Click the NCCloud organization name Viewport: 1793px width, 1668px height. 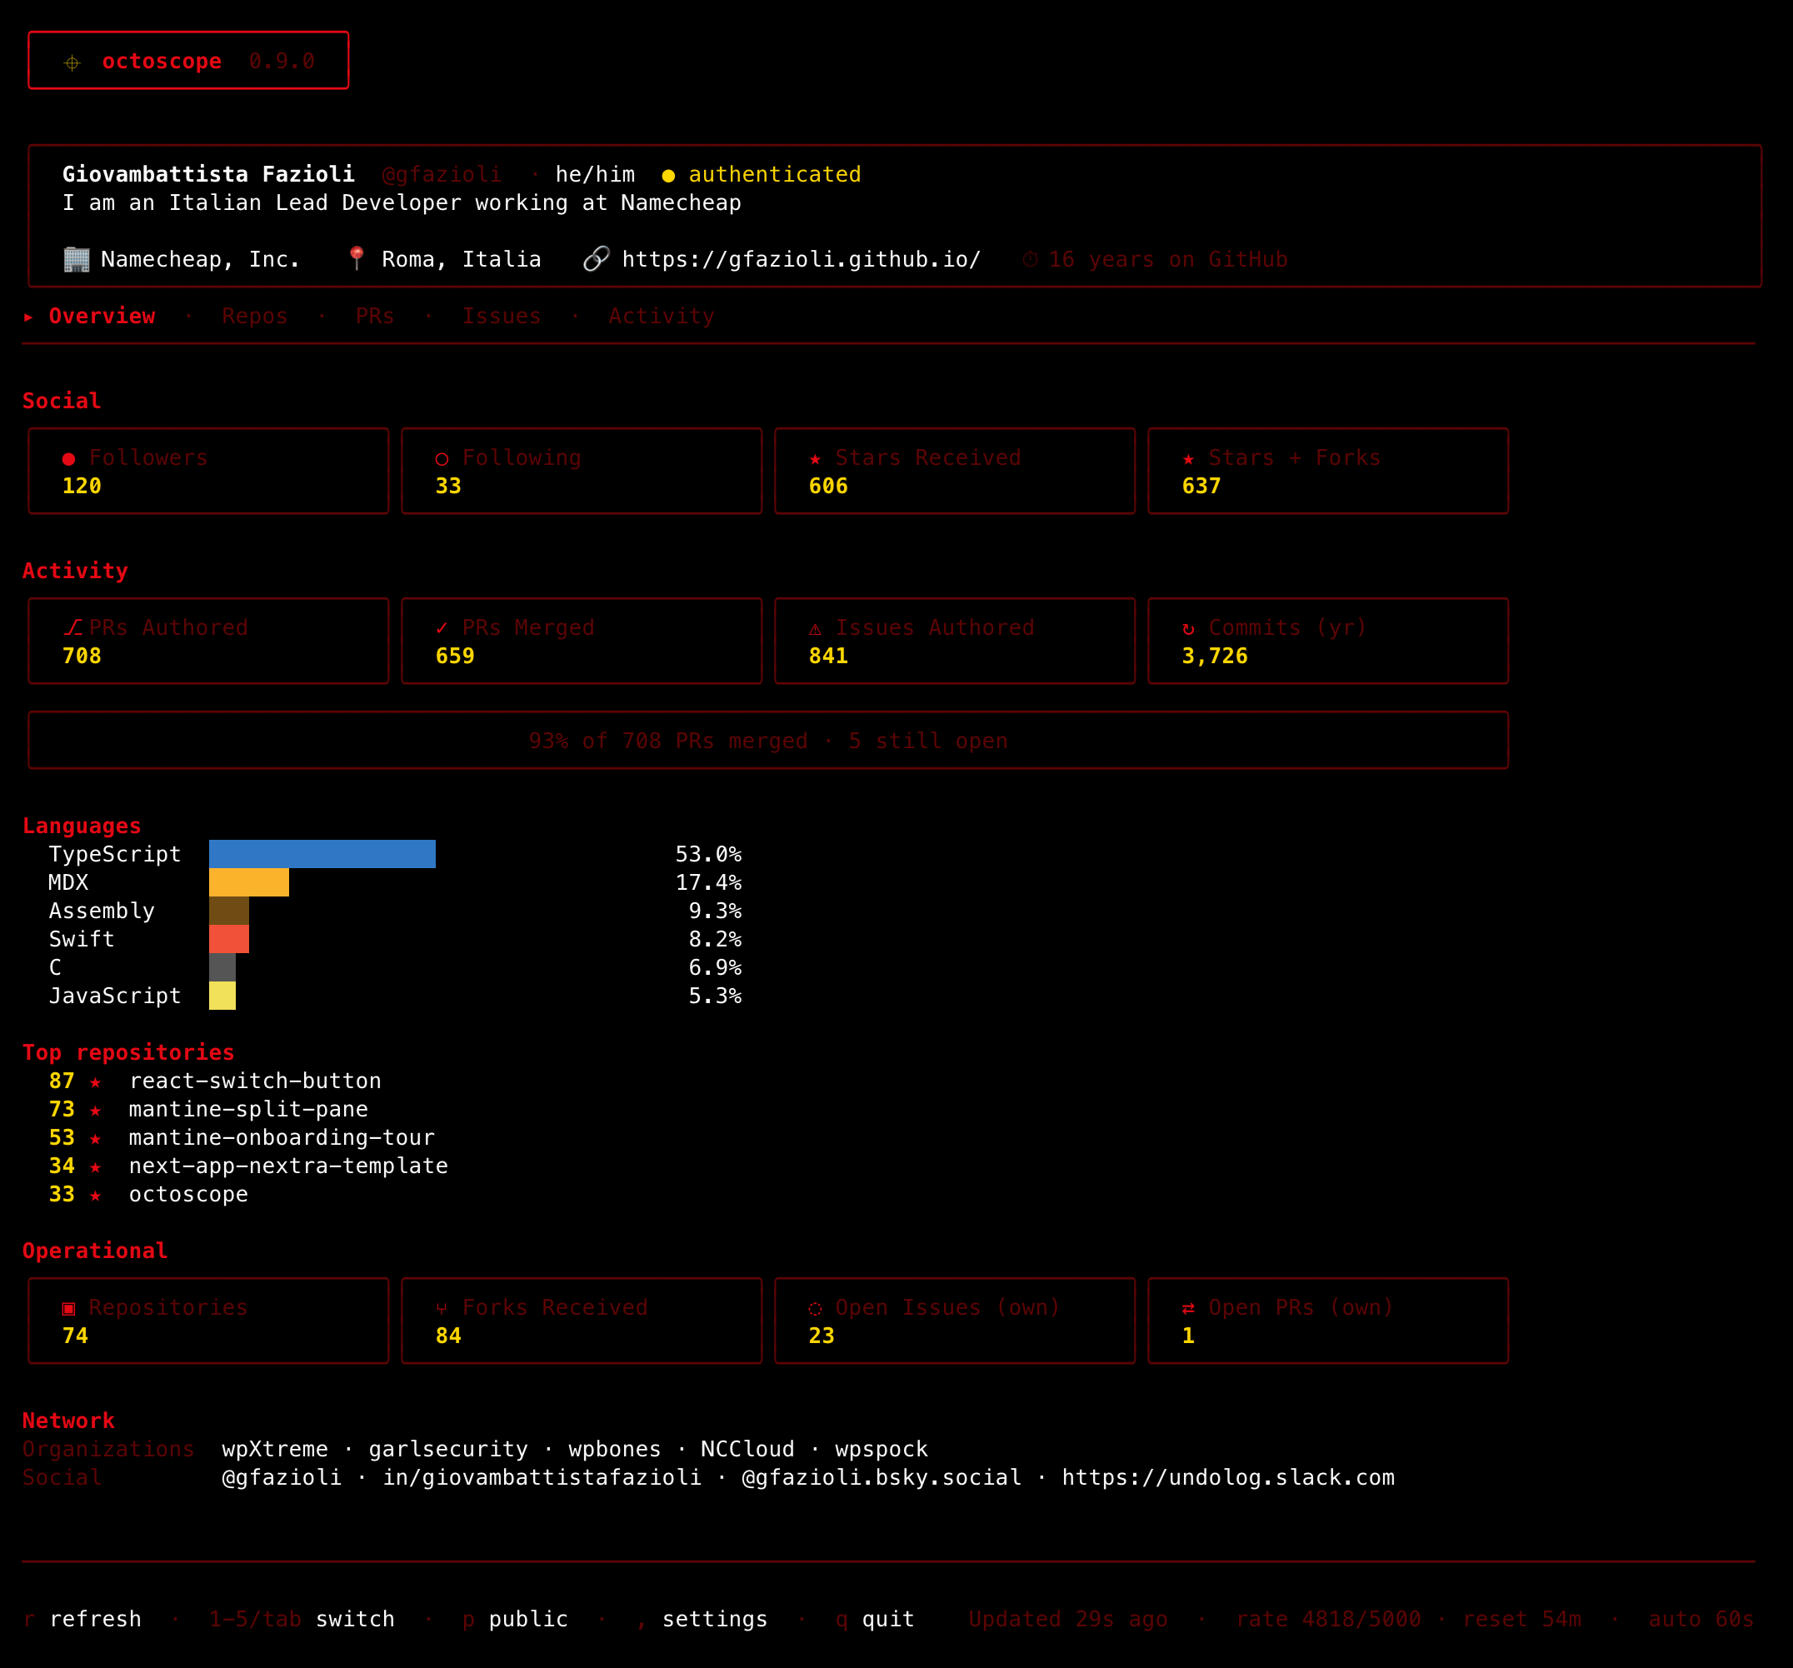747,1449
